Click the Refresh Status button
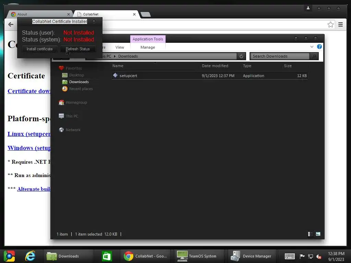Image resolution: width=351 pixels, height=263 pixels. pos(78,49)
